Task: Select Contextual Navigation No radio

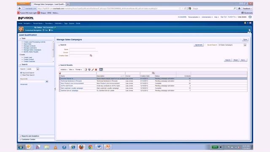Action: pos(50,30)
